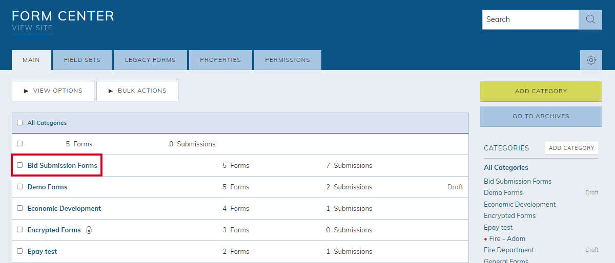615x263 pixels.
Task: Click in the Search input field
Action: [x=530, y=19]
